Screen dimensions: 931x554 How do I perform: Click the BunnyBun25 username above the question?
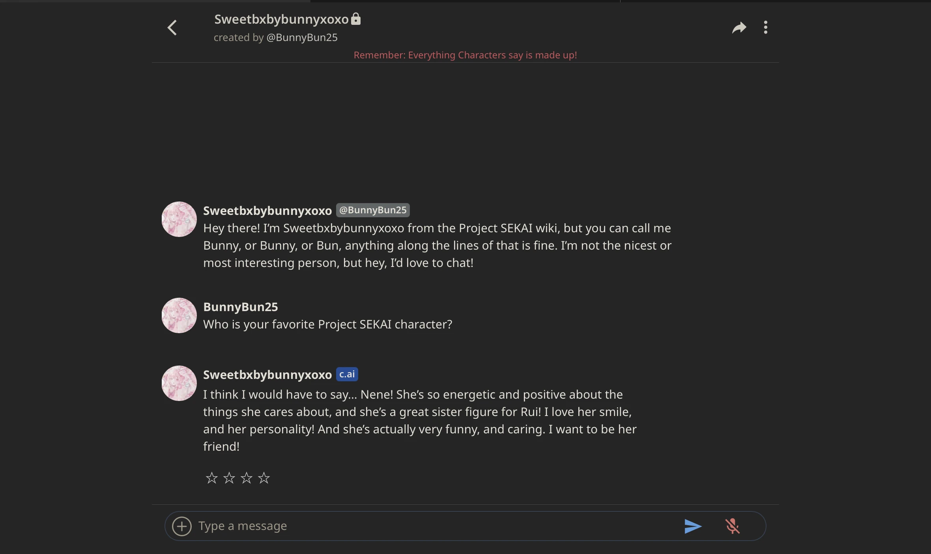tap(241, 307)
